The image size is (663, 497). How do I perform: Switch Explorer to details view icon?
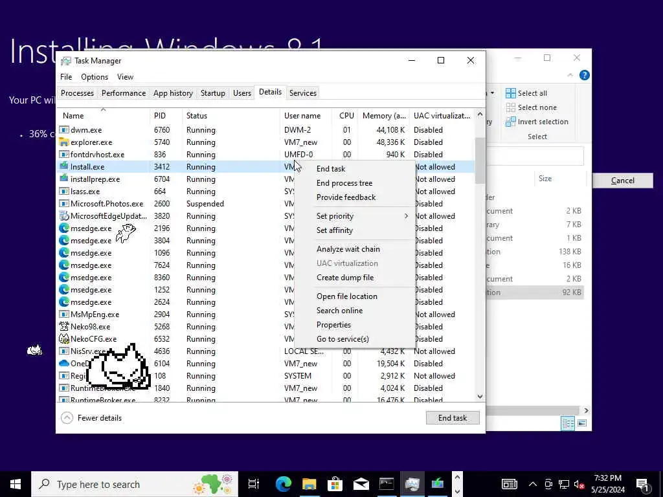click(567, 423)
